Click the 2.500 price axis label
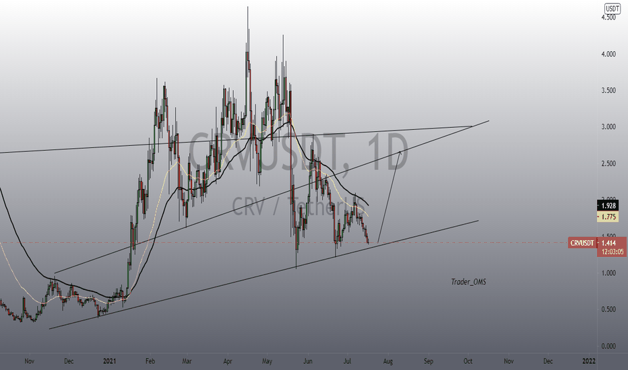This screenshot has width=628, height=370. tap(608, 163)
